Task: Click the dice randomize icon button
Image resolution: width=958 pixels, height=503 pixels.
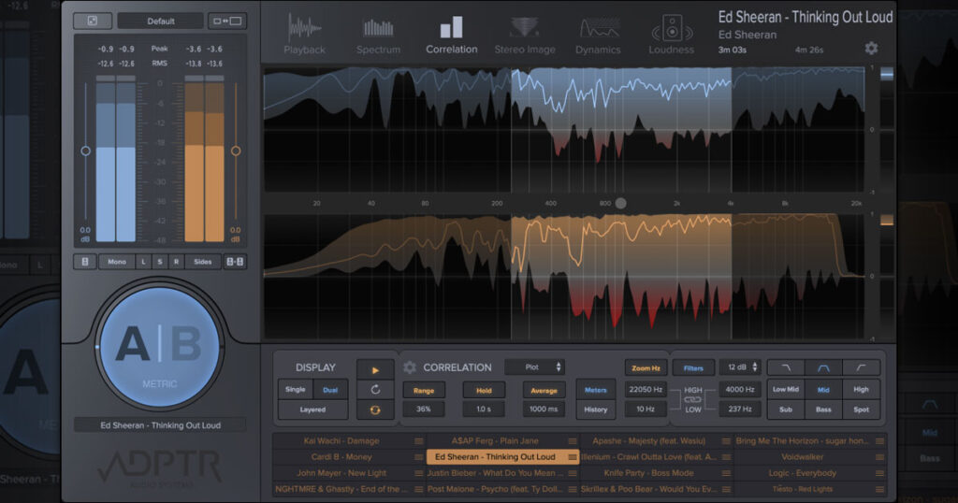Action: click(x=93, y=21)
